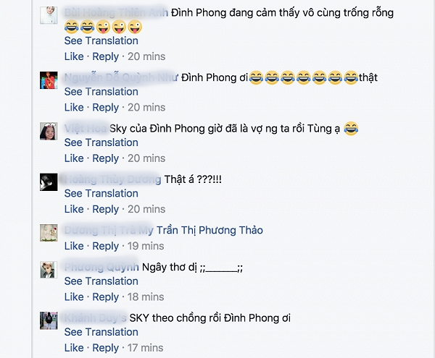Open tagged profile Trần Thị Phương Thảo
The width and height of the screenshot is (435, 358).
[210, 231]
